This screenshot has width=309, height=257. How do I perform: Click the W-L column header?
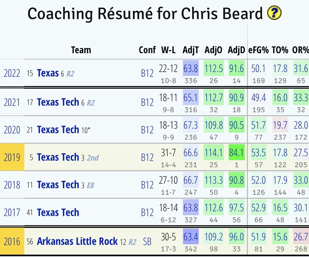tap(168, 50)
